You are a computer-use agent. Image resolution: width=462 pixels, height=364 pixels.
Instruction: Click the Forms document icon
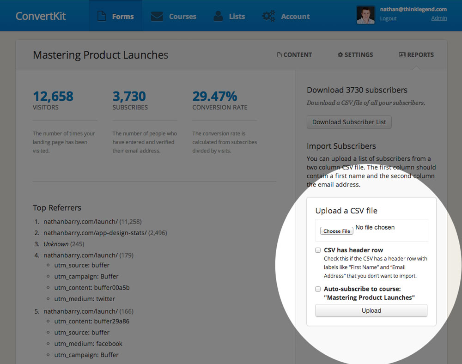coord(102,16)
